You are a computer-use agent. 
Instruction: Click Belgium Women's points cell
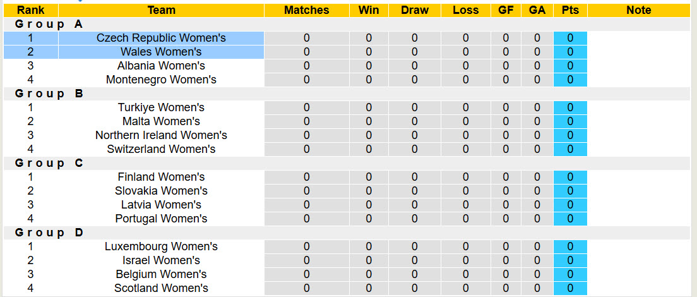[x=570, y=274]
